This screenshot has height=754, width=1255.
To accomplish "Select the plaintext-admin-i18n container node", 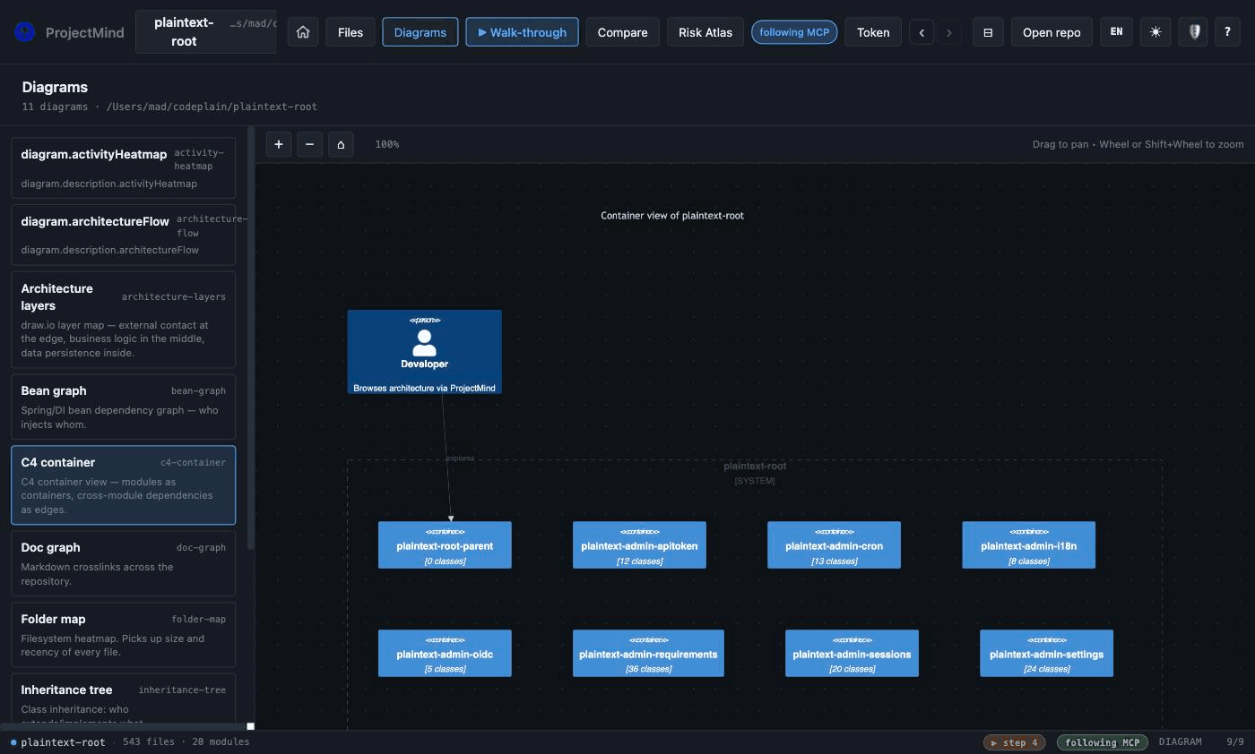I will (x=1028, y=544).
